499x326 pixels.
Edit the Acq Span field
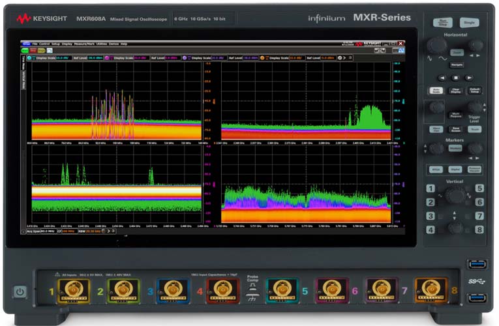48,231
